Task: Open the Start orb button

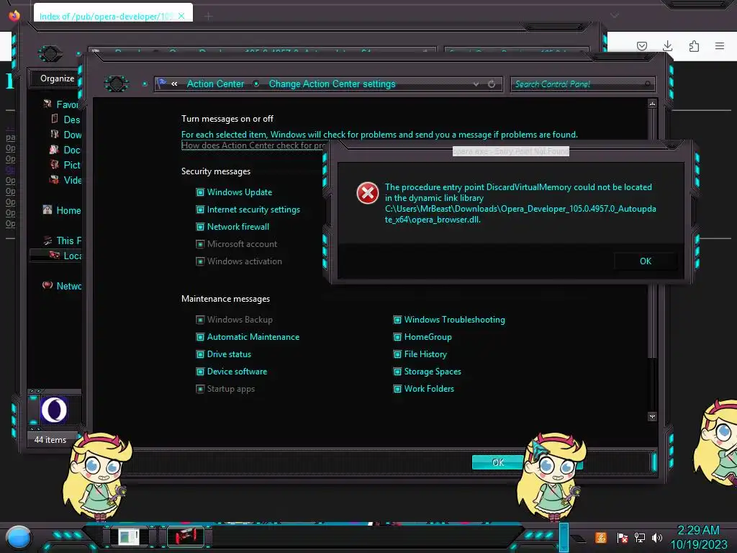Action: coord(18,537)
